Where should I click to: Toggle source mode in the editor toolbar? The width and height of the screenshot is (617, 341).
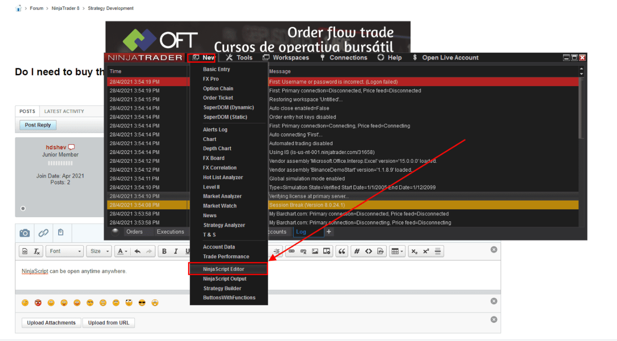(25, 251)
